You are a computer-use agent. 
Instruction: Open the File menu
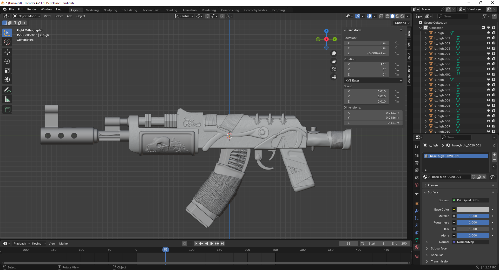(12, 9)
